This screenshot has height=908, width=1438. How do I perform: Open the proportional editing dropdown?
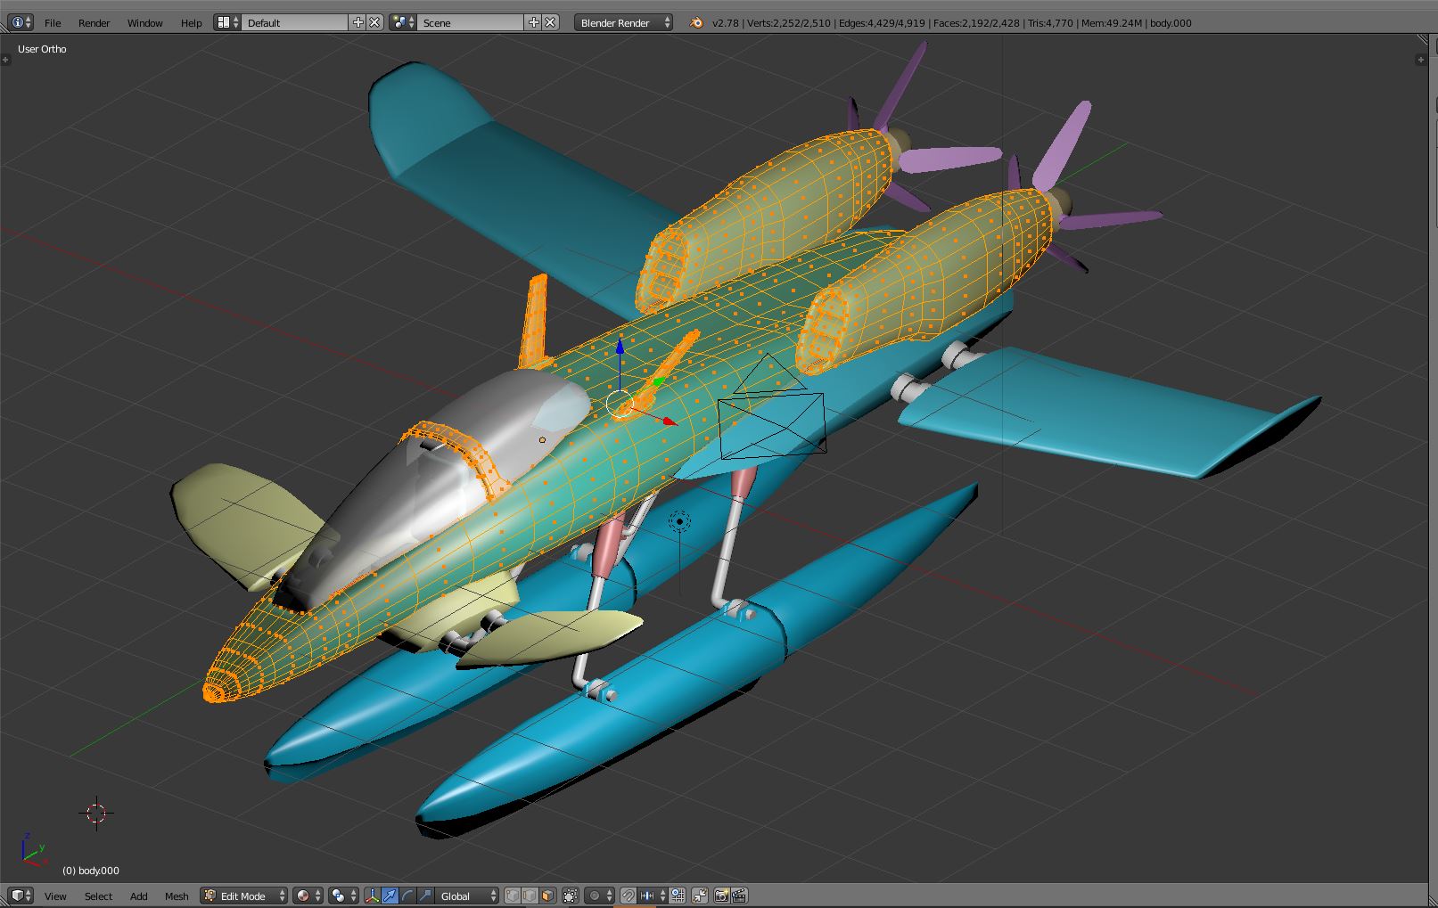pos(601,896)
